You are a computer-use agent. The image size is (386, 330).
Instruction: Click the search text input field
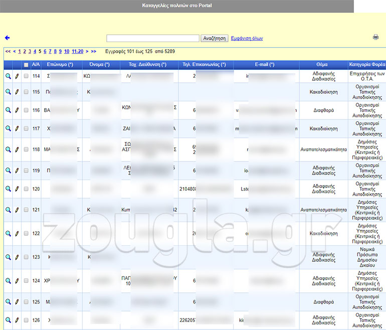click(x=153, y=39)
